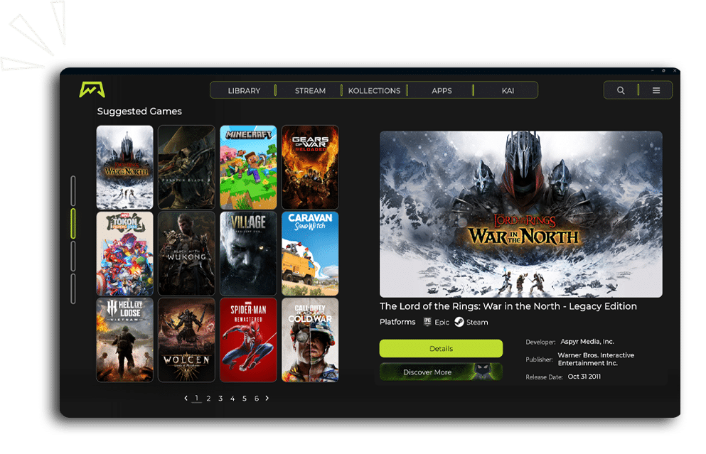Image resolution: width=706 pixels, height=454 pixels.
Task: Select the fourth vertical section indicator
Action: point(73,289)
